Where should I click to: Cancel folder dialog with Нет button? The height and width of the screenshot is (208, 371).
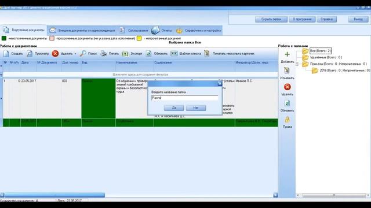pos(196,108)
